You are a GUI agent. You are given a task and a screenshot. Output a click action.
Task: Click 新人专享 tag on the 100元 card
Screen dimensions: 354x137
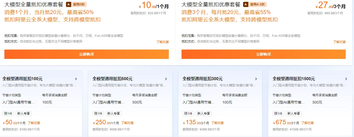pyautogui.click(x=24, y=114)
